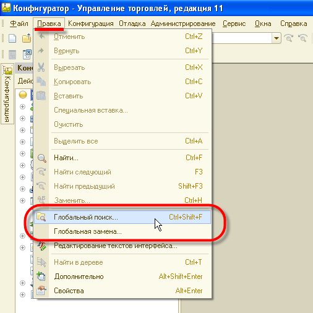Click the Свойства properties icon

pos(41,291)
